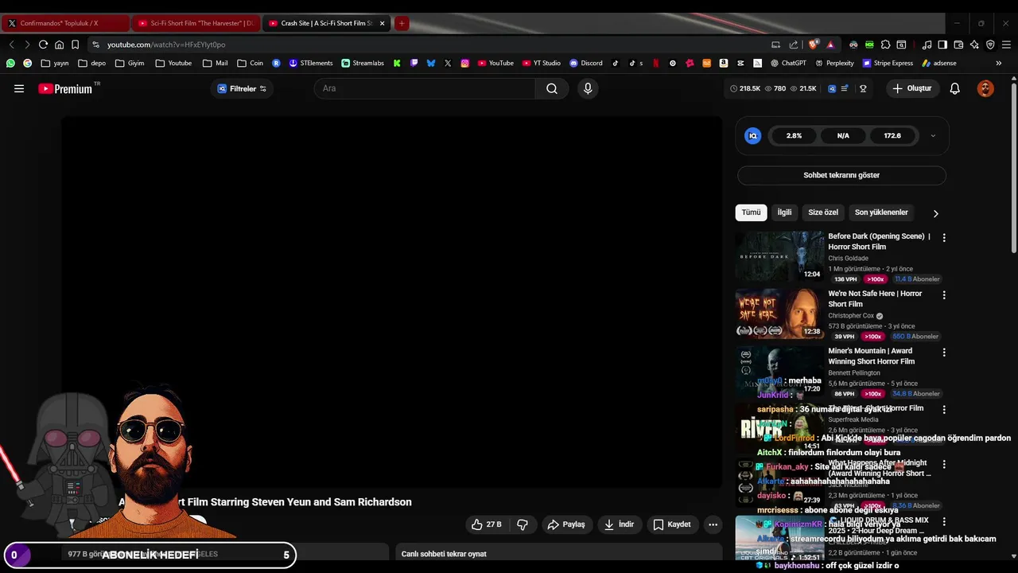Open the YT Studio bookmark

pyautogui.click(x=541, y=63)
